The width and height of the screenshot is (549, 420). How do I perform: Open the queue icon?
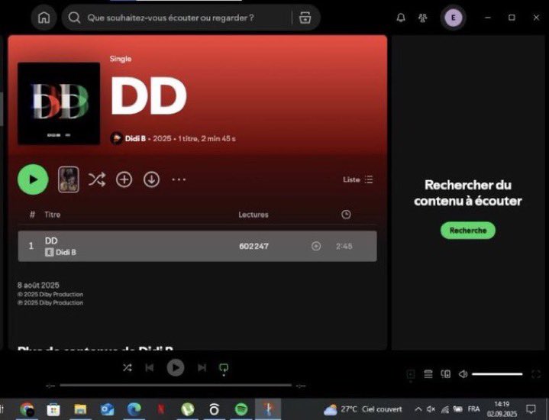point(428,374)
